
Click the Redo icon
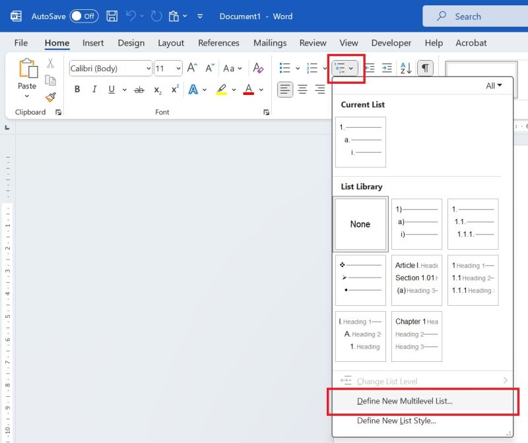click(156, 16)
